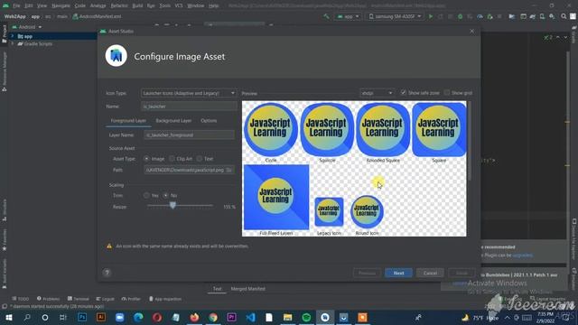Viewport: 578px width, 325px height.
Task: Toggle the Show safe zone checkbox
Action: click(404, 92)
